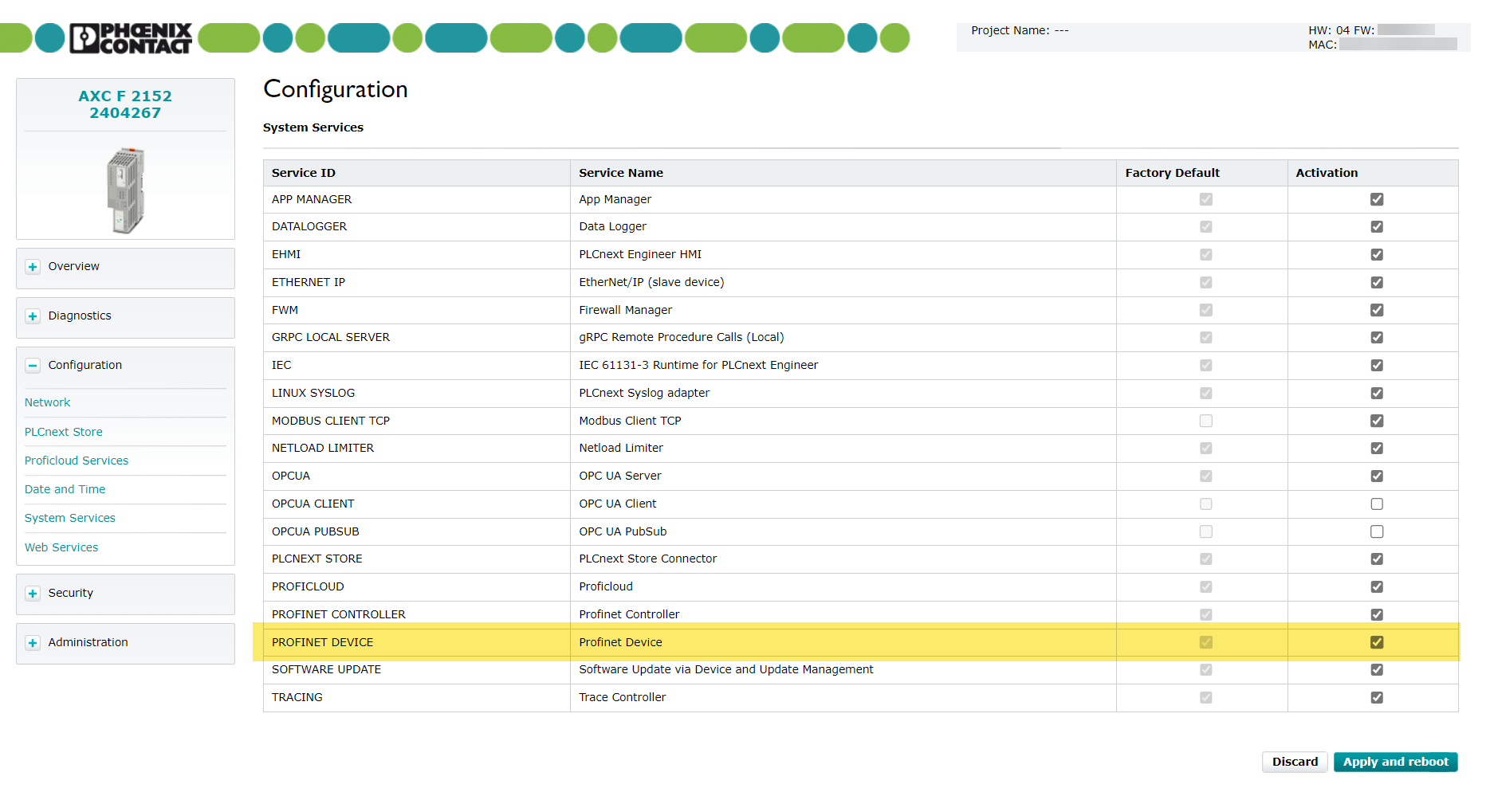Toggle Firewall Manager activation checkbox
Screen dimensions: 1486x788
click(1377, 310)
